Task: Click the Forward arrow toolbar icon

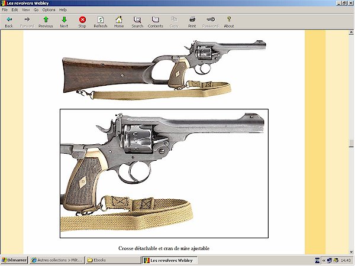Action: point(27,20)
